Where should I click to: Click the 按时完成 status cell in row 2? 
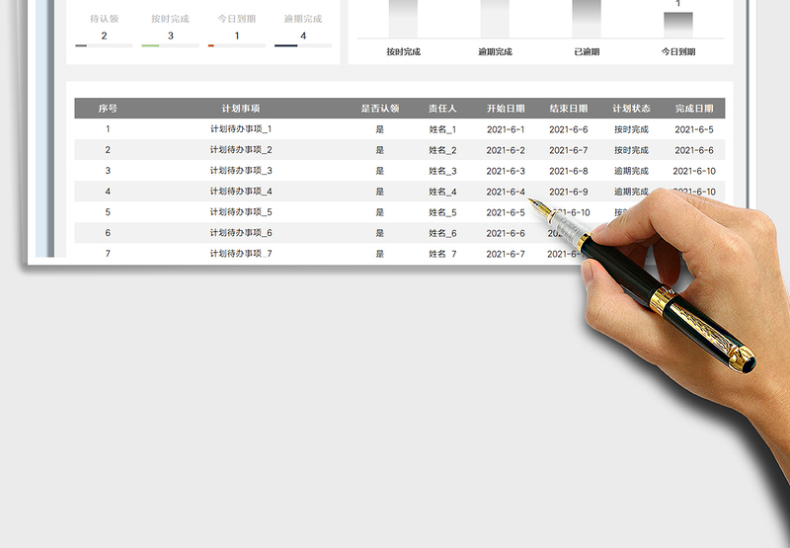click(x=631, y=150)
